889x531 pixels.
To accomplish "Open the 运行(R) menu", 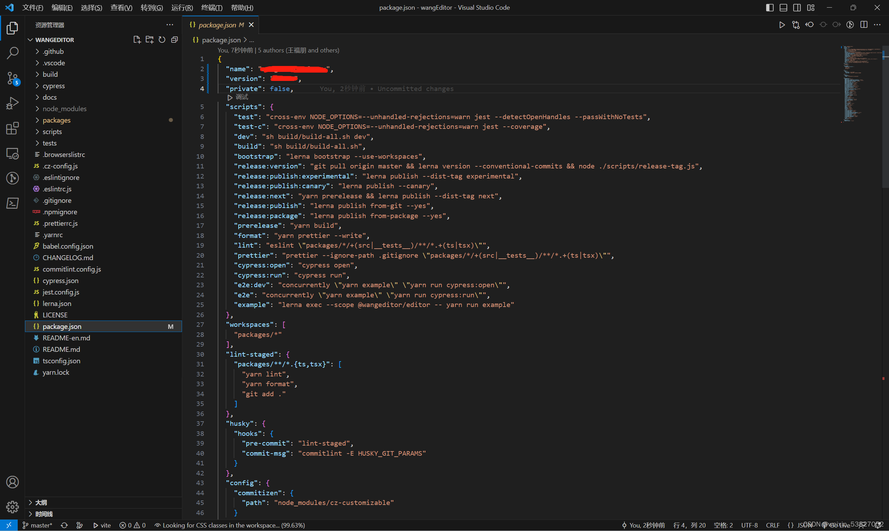I will [x=182, y=8].
